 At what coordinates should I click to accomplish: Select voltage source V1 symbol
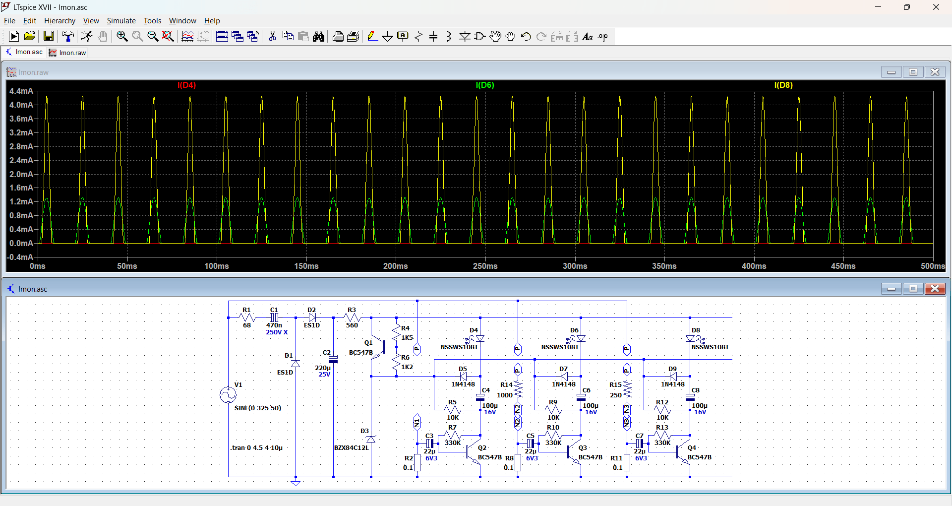pos(228,395)
